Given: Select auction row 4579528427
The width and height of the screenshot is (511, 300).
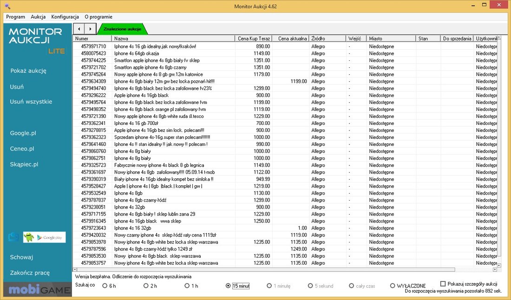Looking at the screenshot, I should [x=285, y=186].
